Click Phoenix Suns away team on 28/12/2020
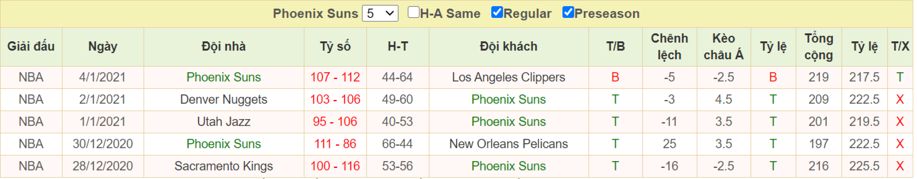The image size is (917, 179). click(508, 166)
